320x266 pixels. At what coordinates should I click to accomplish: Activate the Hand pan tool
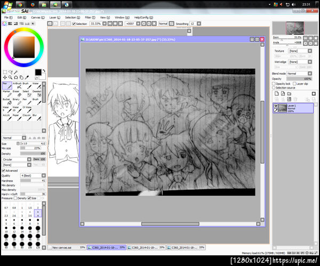coord(21,77)
